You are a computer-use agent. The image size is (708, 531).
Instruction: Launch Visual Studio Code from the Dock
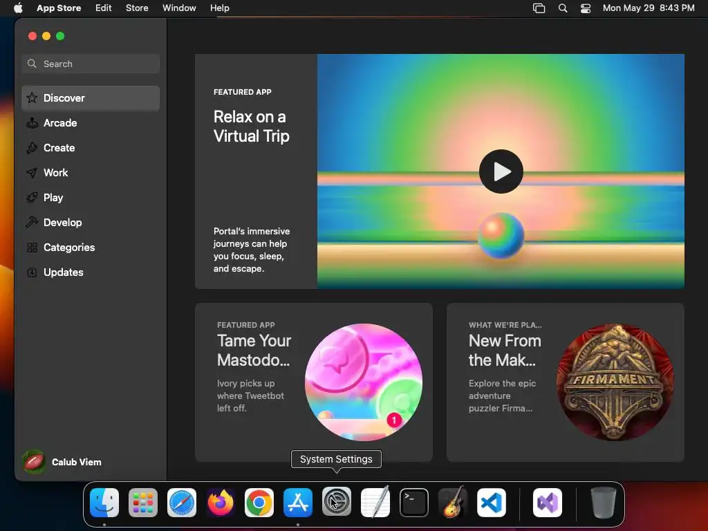pyautogui.click(x=492, y=503)
